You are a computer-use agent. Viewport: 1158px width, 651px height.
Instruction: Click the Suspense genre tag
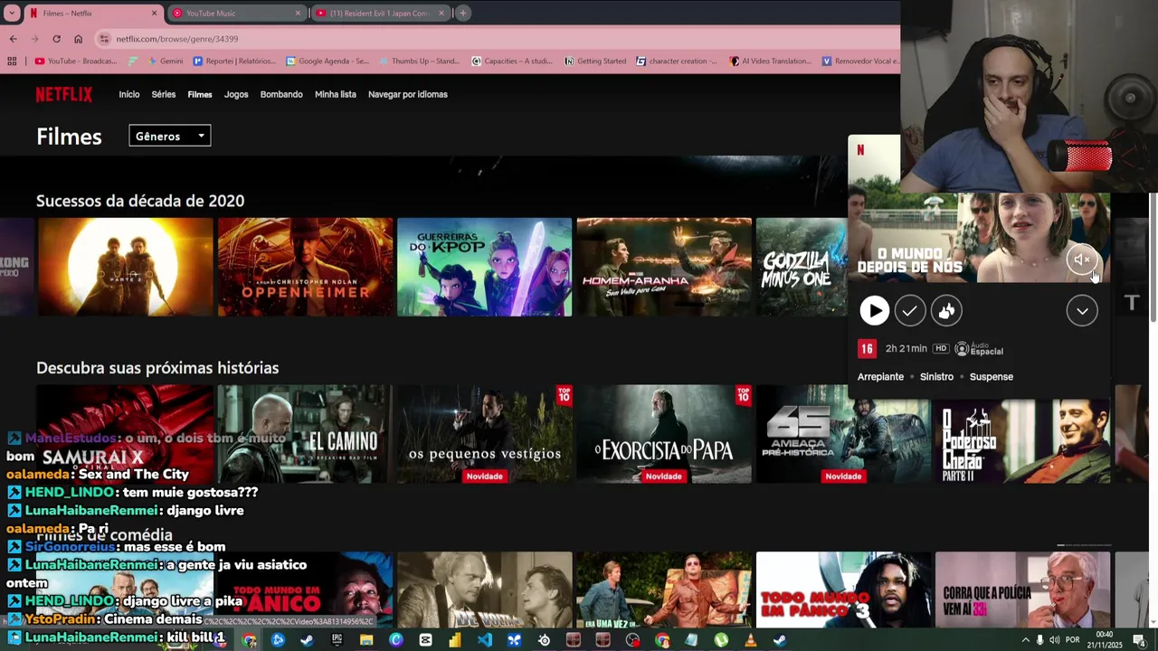[992, 377]
